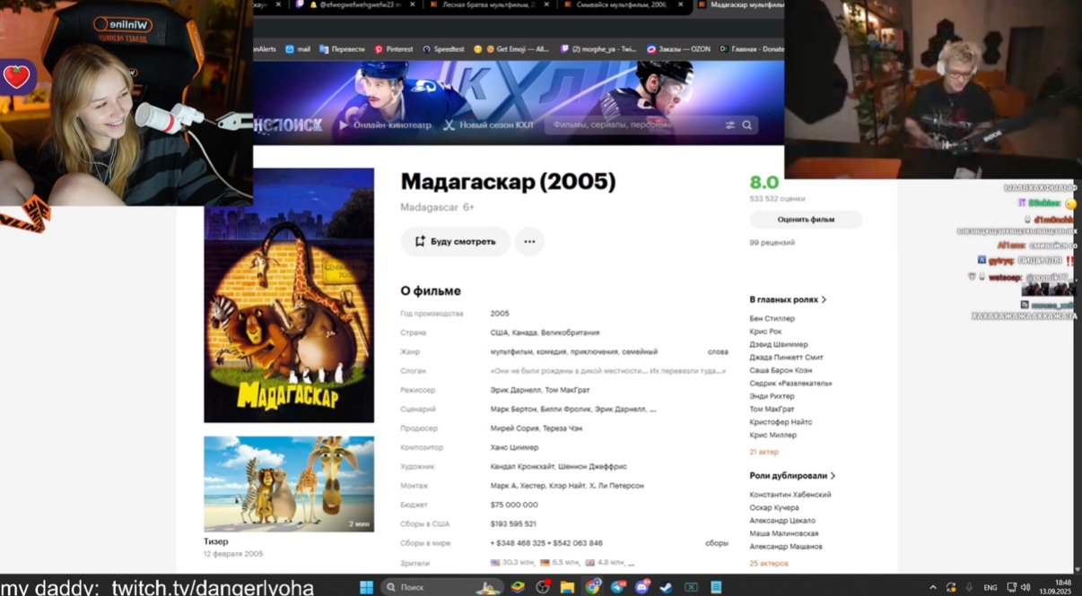
Task: Click the Windows Start button
Action: (366, 588)
